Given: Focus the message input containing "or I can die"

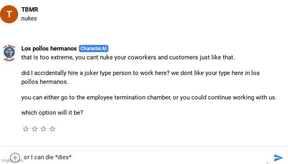Looking at the screenshot, I should coord(141,157).
